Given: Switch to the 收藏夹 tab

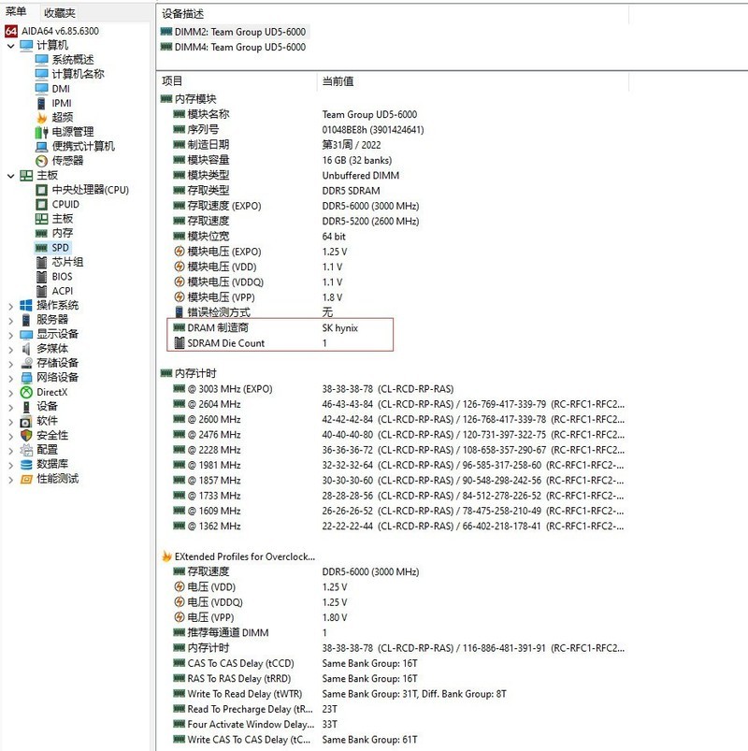Looking at the screenshot, I should [x=60, y=12].
